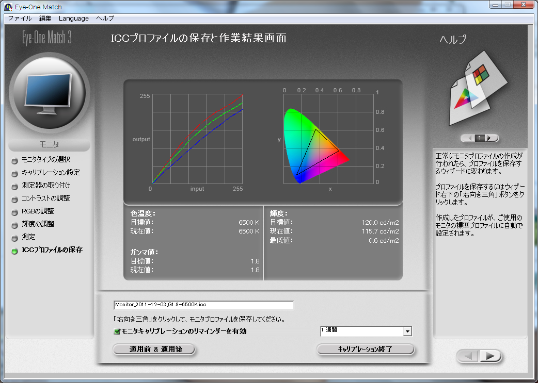Select the 測定 step
Viewport: 538px width, 383px height.
point(28,237)
